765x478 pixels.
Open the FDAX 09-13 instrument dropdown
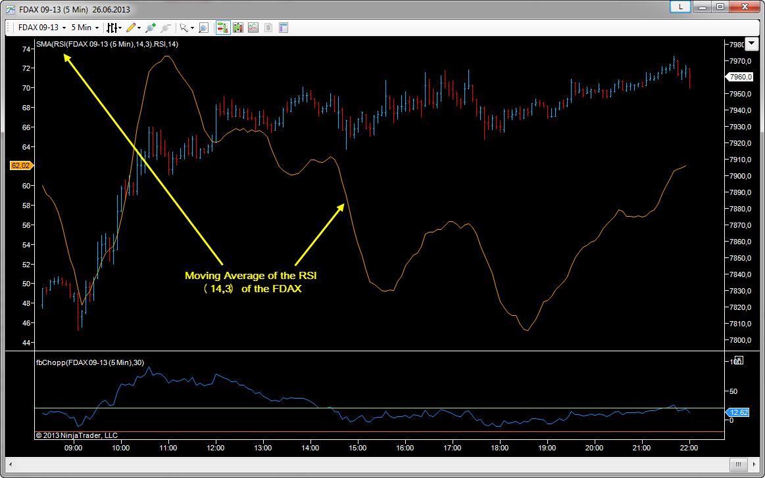click(x=42, y=28)
